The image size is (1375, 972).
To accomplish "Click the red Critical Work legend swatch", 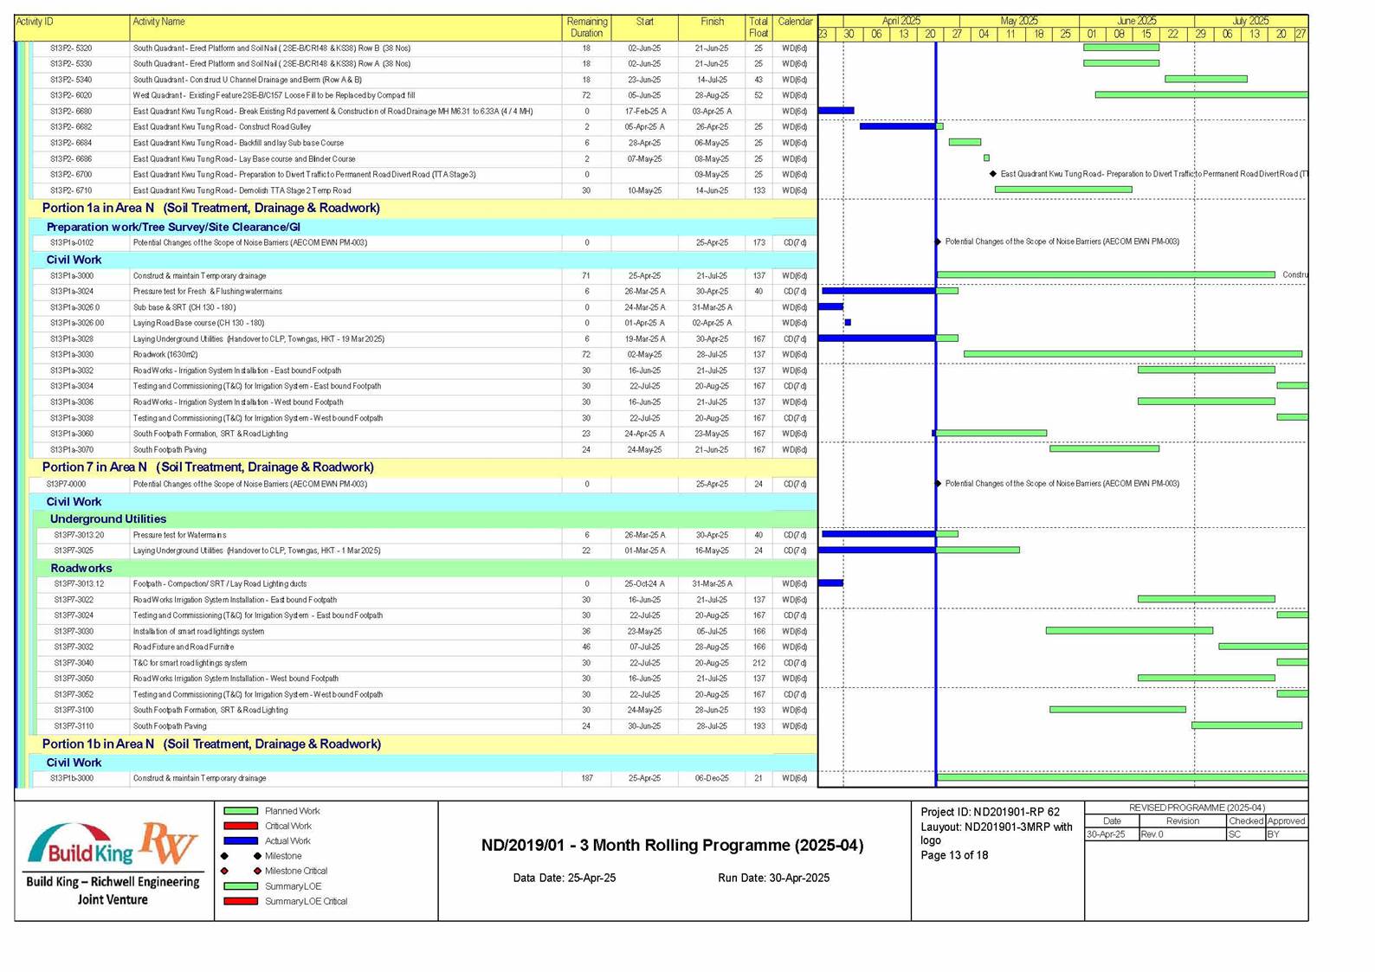I will 241,826.
